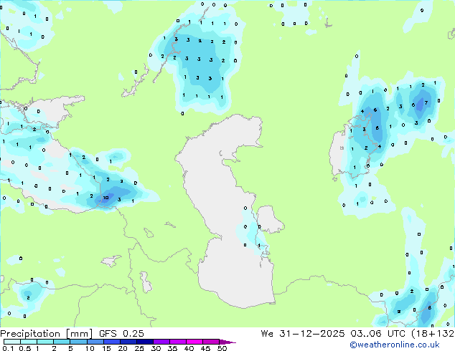Pick the purple 35 to 40 mm swatch
455x351 pixels.
click(177, 342)
